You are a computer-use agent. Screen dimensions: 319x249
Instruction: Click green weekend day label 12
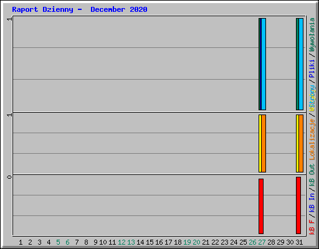[121, 242]
